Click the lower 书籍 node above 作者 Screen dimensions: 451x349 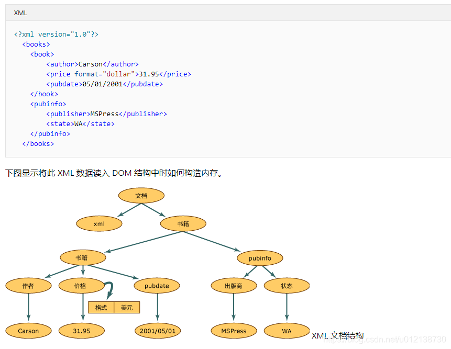[83, 257]
